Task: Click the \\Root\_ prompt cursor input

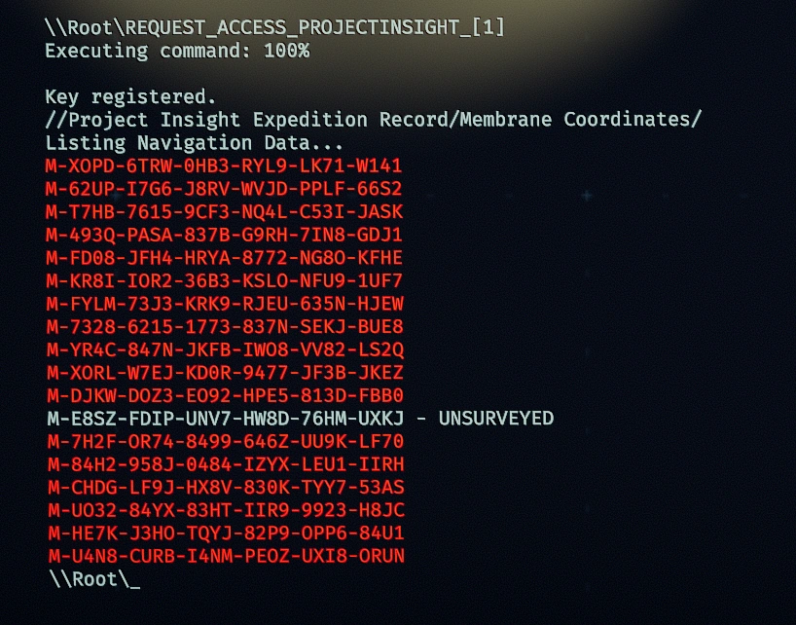Action: pyautogui.click(x=94, y=579)
